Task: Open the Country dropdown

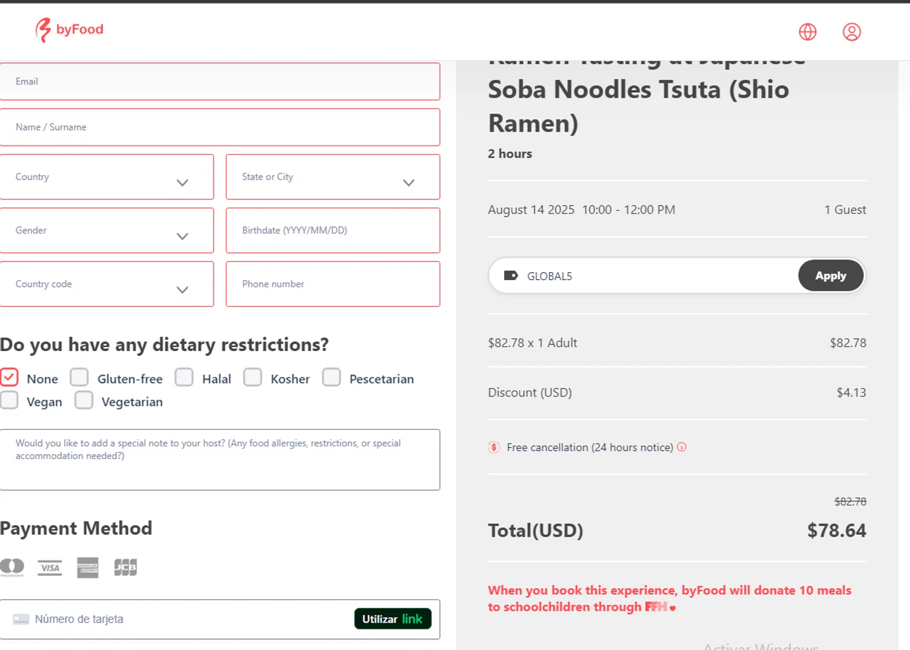Action: (107, 176)
